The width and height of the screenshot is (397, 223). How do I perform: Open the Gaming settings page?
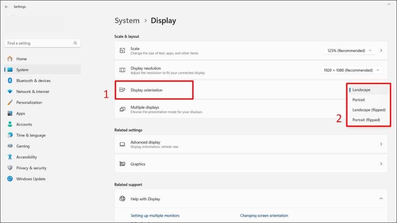point(43,146)
